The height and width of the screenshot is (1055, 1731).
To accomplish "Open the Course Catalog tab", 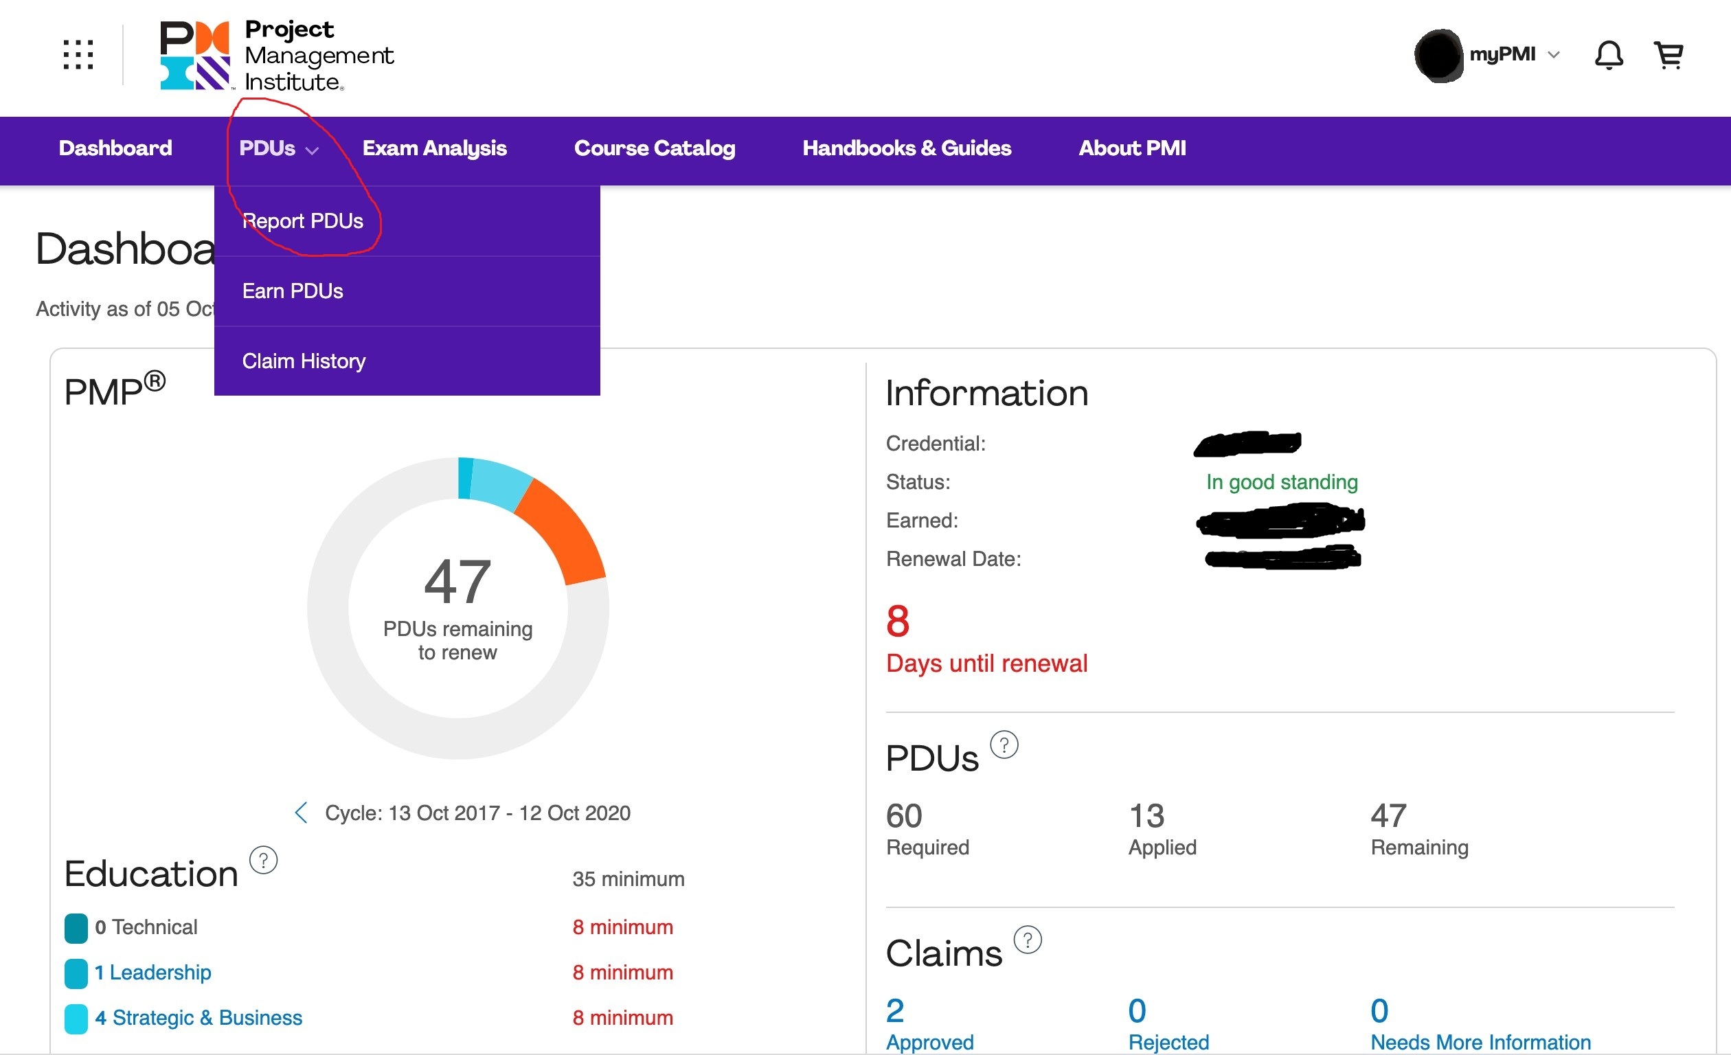I will click(654, 148).
